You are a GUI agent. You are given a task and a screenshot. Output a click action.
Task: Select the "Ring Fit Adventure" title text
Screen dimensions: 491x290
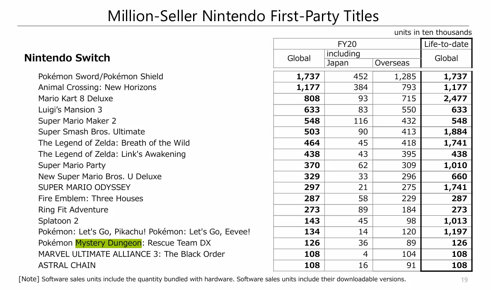(x=73, y=210)
